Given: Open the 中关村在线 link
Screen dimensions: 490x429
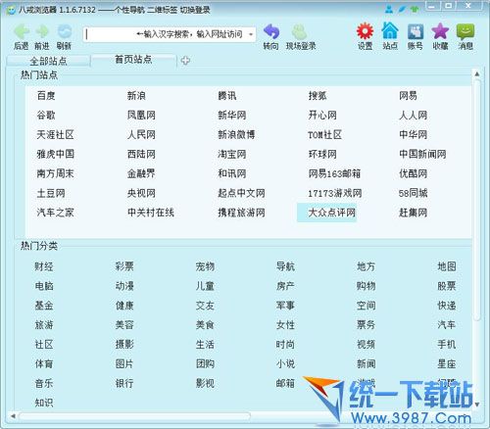Looking at the screenshot, I should (x=151, y=213).
